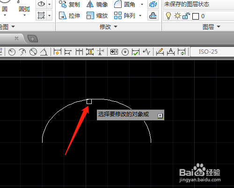Toggle layer 0 freeze sun icon
The image size is (234, 188).
point(177,16)
